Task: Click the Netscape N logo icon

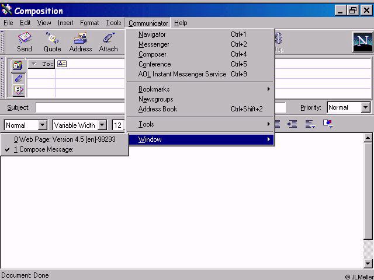Action: coord(362,42)
